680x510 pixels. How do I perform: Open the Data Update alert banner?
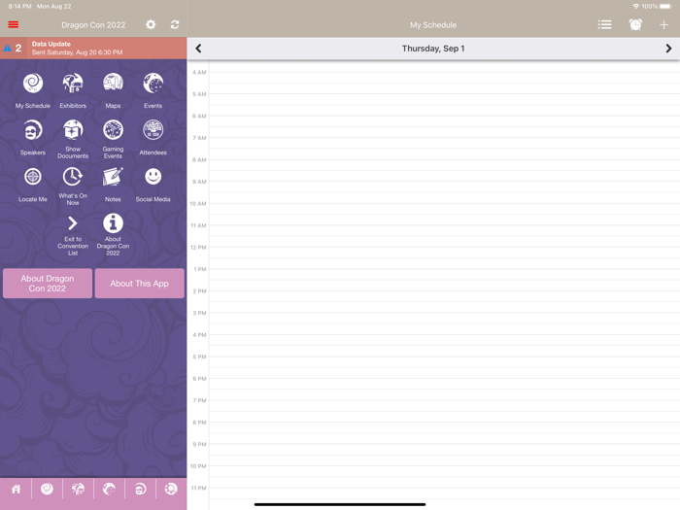point(93,49)
